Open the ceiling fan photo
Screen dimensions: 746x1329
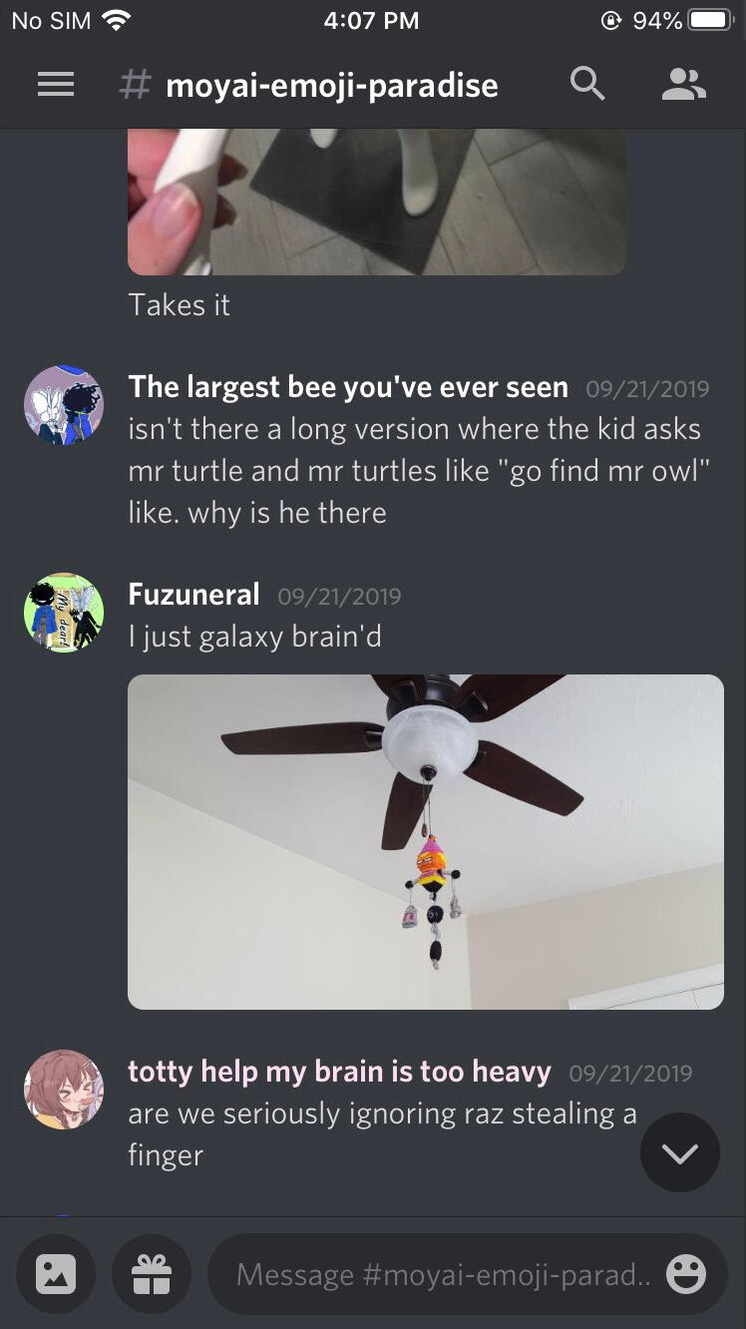point(426,842)
